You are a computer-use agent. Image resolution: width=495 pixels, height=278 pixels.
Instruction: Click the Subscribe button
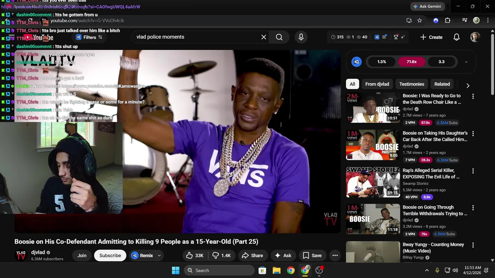[110, 256]
